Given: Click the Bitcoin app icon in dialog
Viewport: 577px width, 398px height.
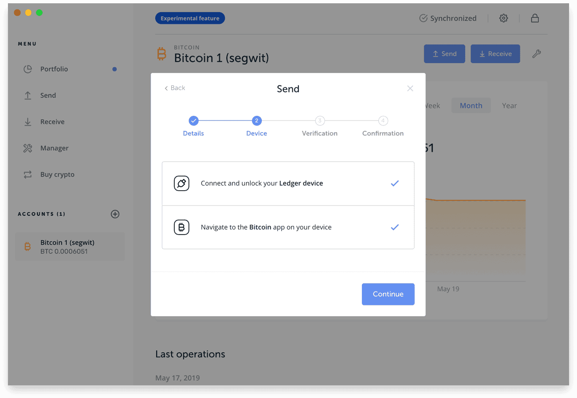Looking at the screenshot, I should click(181, 227).
